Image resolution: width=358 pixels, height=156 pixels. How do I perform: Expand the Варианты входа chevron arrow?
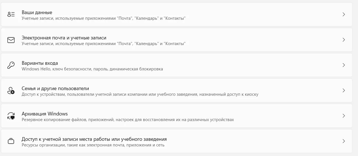click(344, 65)
